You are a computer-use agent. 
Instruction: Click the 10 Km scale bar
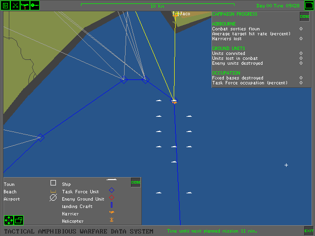click(x=157, y=5)
